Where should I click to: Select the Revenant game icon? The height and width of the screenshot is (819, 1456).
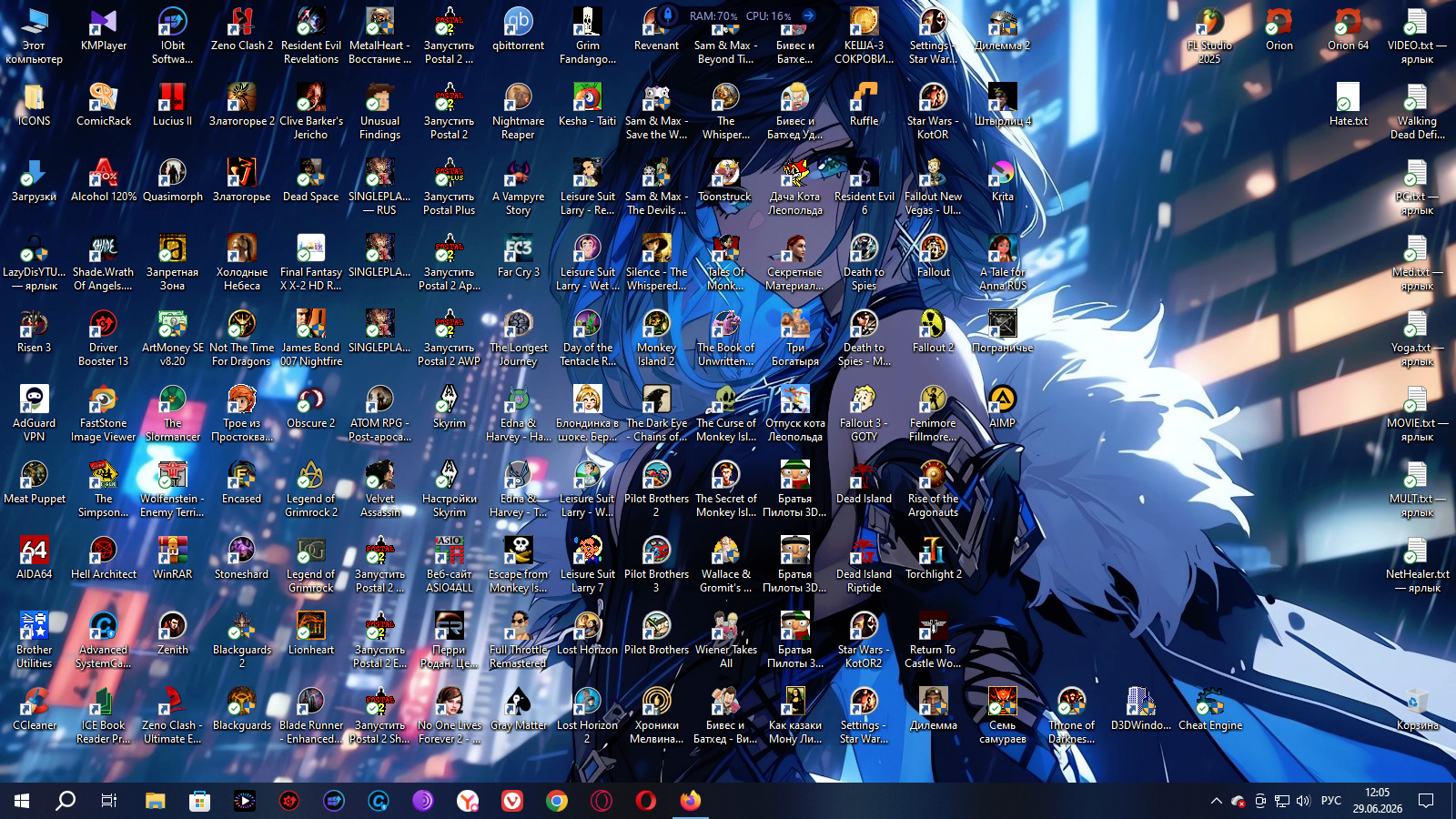[x=657, y=29]
